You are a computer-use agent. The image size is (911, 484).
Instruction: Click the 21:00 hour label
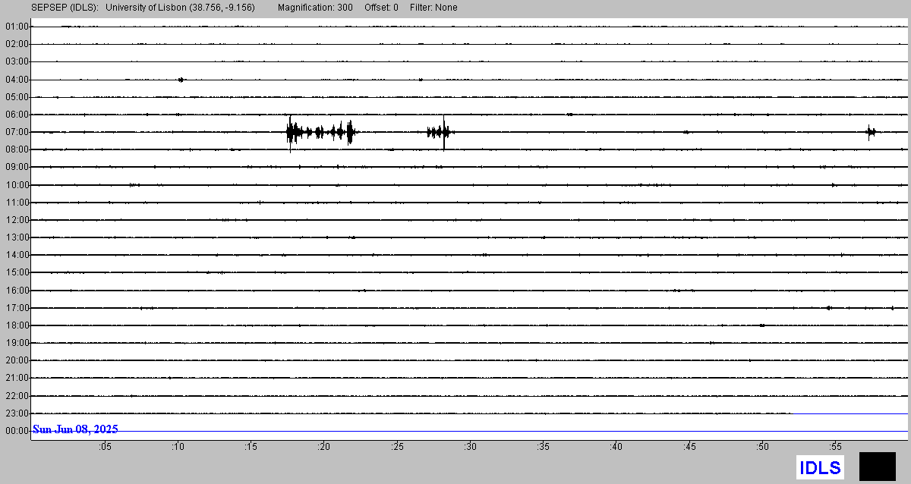(17, 378)
